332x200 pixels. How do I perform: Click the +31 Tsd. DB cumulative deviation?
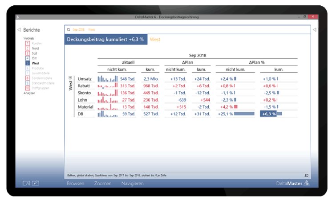coord(202,114)
